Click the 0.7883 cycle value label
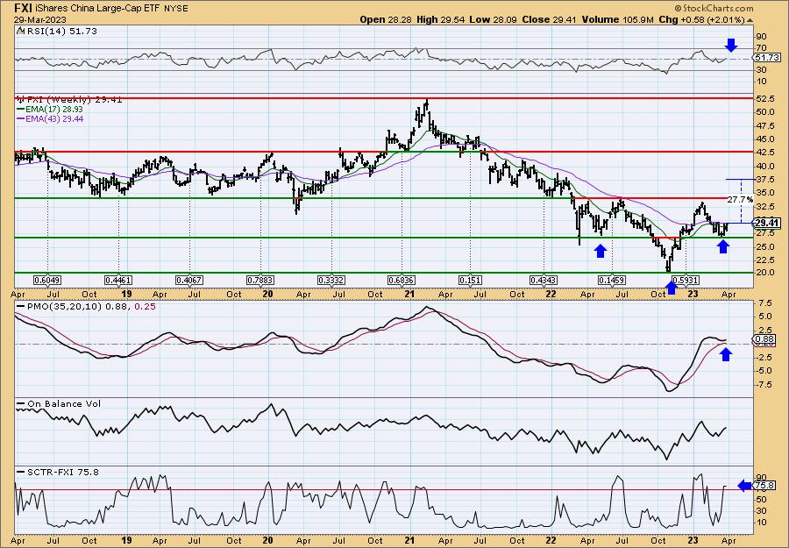The image size is (789, 548). coord(260,280)
